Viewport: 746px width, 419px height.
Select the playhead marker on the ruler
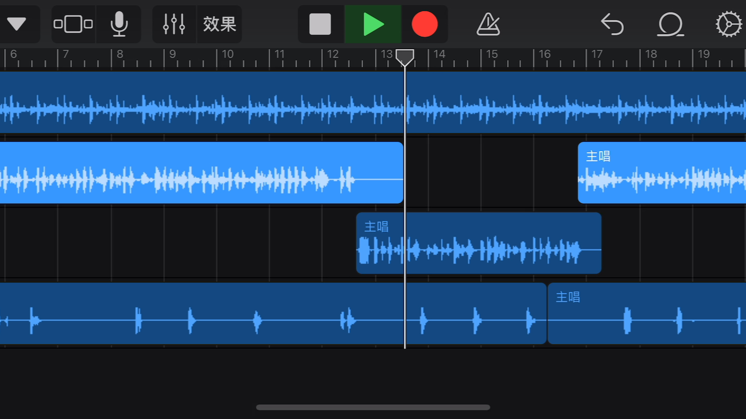[x=405, y=58]
